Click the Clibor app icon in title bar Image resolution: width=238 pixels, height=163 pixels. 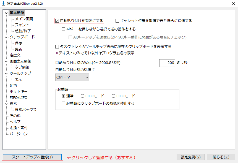tap(3, 4)
